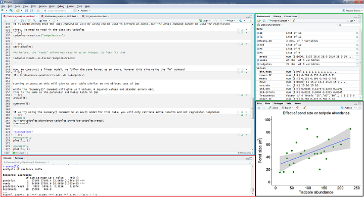The height and width of the screenshot is (197, 364).
Task: Switch to Multivariate_analysis_2017.Rmd tab
Action: (60, 17)
